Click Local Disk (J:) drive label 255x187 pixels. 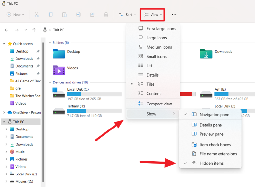pos(225,106)
